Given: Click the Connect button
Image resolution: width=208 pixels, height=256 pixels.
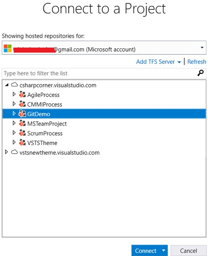Looking at the screenshot, I should tap(146, 251).
